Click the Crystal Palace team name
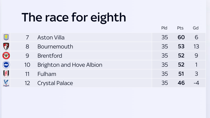The image size is (210, 118). pyautogui.click(x=55, y=83)
